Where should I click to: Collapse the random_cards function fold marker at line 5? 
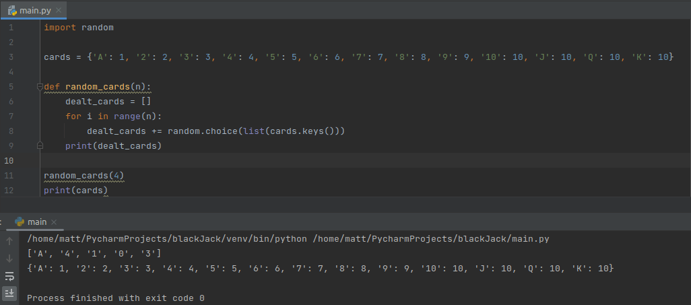[x=40, y=87]
